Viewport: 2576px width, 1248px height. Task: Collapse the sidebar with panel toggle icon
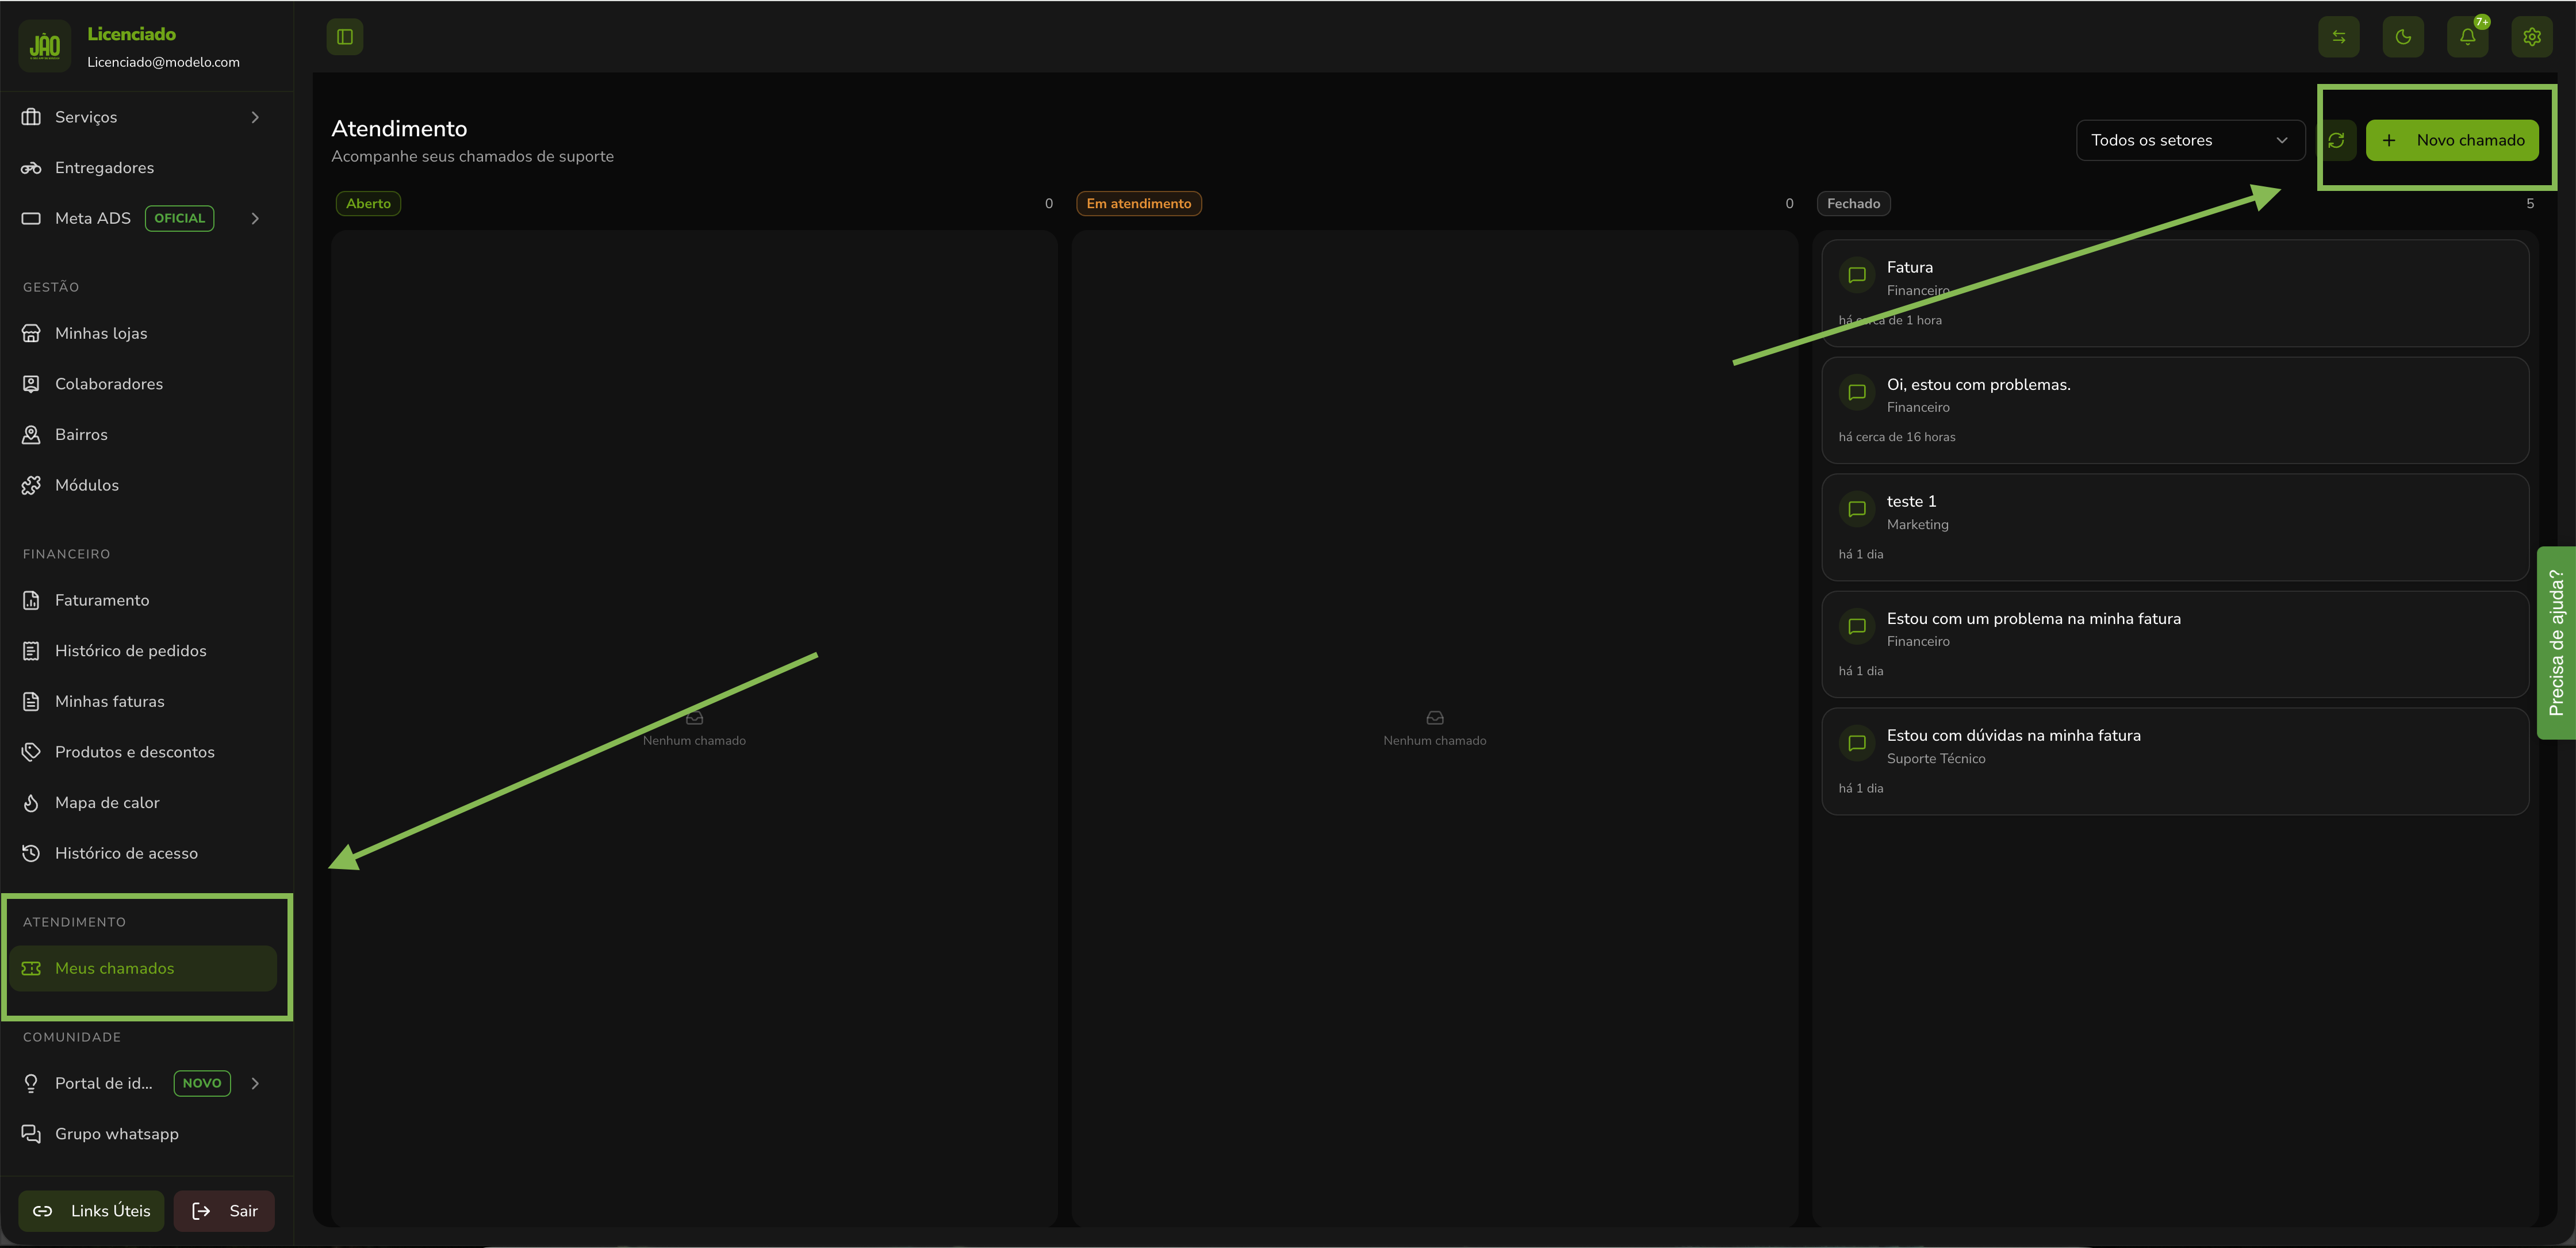pyautogui.click(x=344, y=37)
